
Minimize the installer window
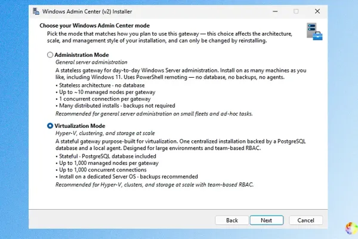[275, 11]
